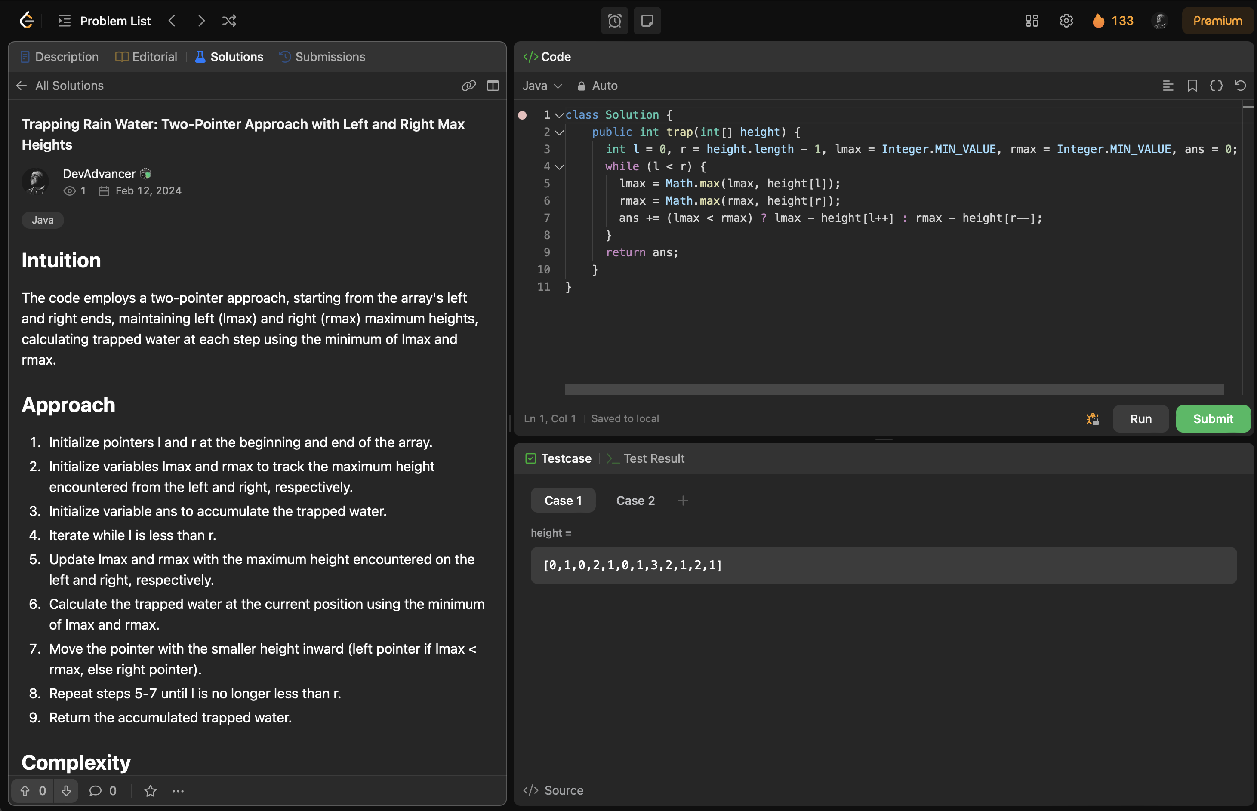Switch to the Test Result tab
The image size is (1257, 811).
[x=645, y=458]
